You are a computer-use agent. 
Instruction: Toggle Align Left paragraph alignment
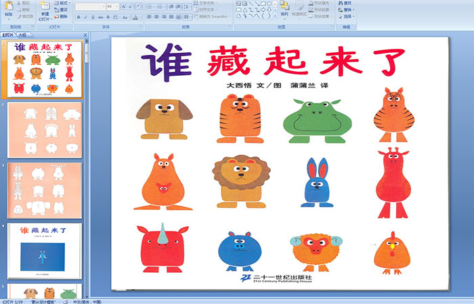[x=150, y=17]
